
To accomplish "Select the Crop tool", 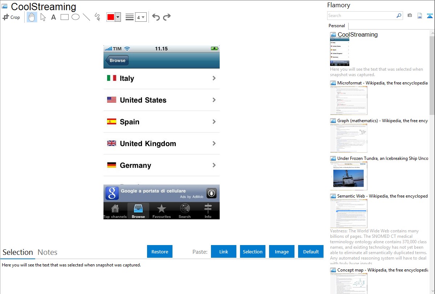I will 11,17.
